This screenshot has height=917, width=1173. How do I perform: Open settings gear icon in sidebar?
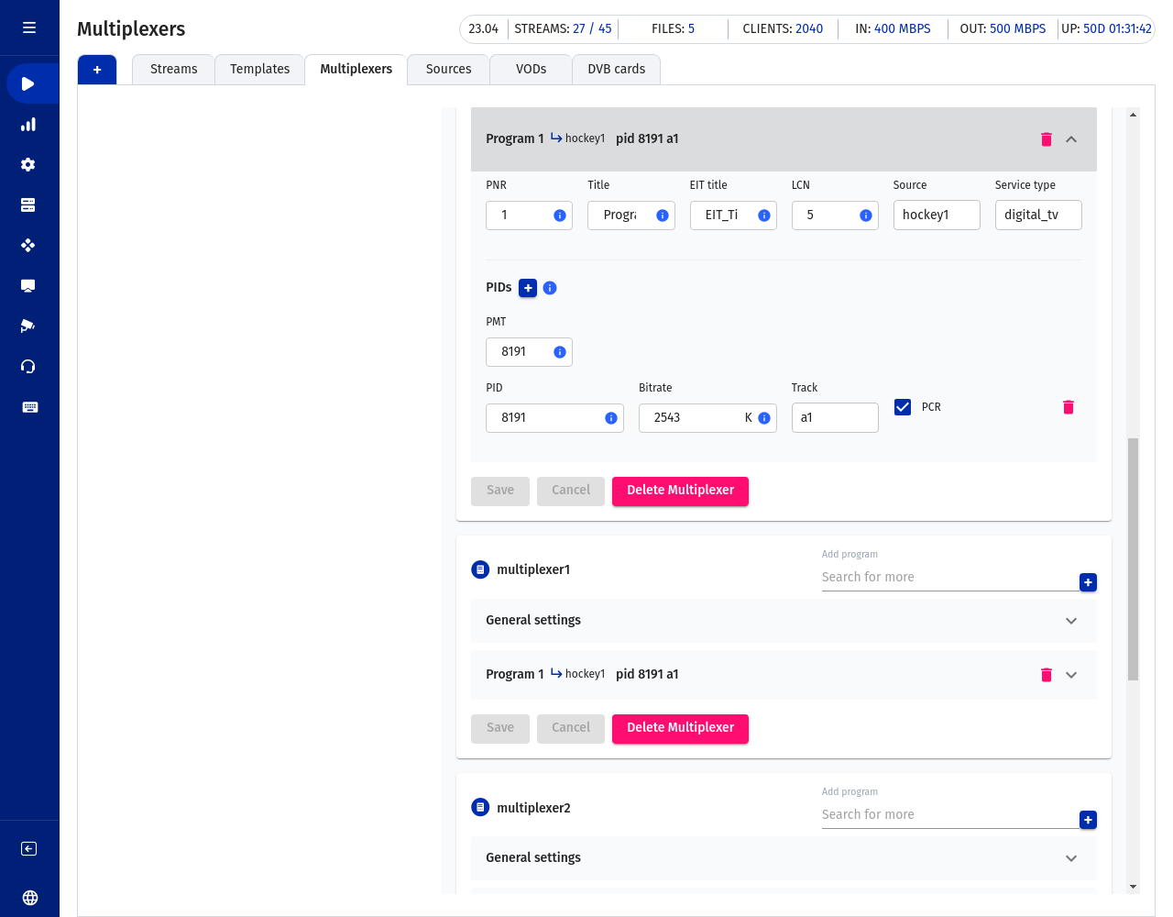coord(28,165)
